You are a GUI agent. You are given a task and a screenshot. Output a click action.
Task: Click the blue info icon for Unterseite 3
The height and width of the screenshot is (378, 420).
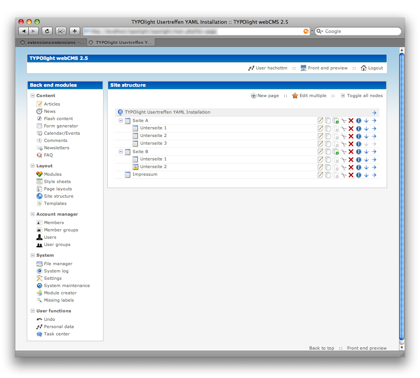(x=359, y=144)
